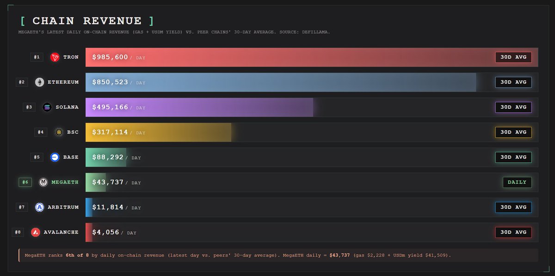Click the #8 rank badge
Screen dimensions: 555x276
(x=18, y=232)
